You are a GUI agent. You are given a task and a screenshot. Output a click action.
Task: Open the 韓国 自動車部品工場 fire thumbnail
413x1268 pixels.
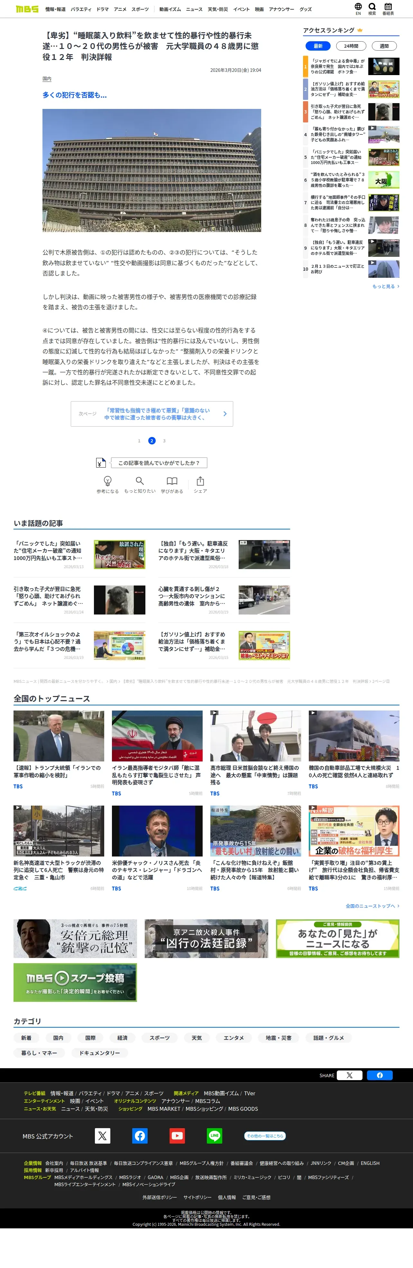click(354, 736)
